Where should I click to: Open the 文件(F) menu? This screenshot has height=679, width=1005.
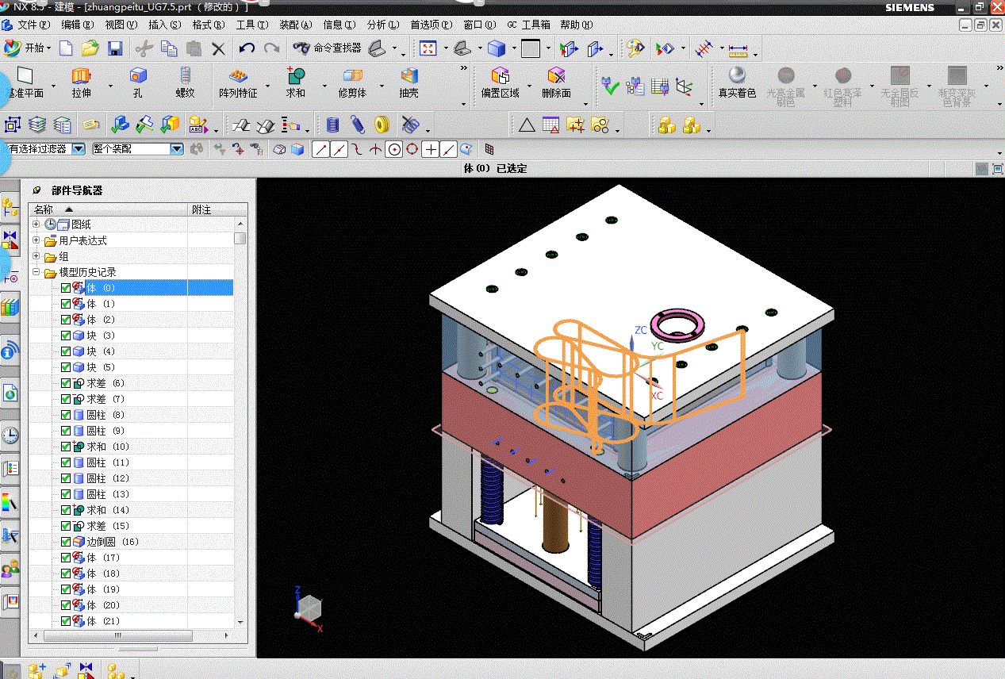pyautogui.click(x=33, y=25)
